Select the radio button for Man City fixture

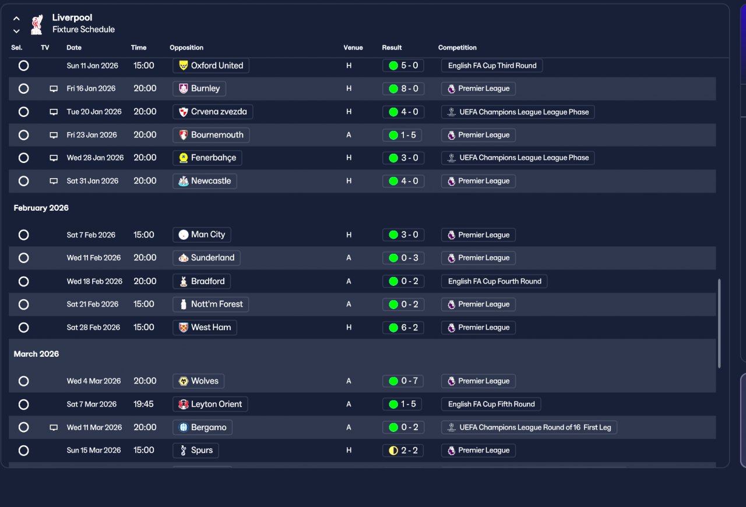[23, 235]
